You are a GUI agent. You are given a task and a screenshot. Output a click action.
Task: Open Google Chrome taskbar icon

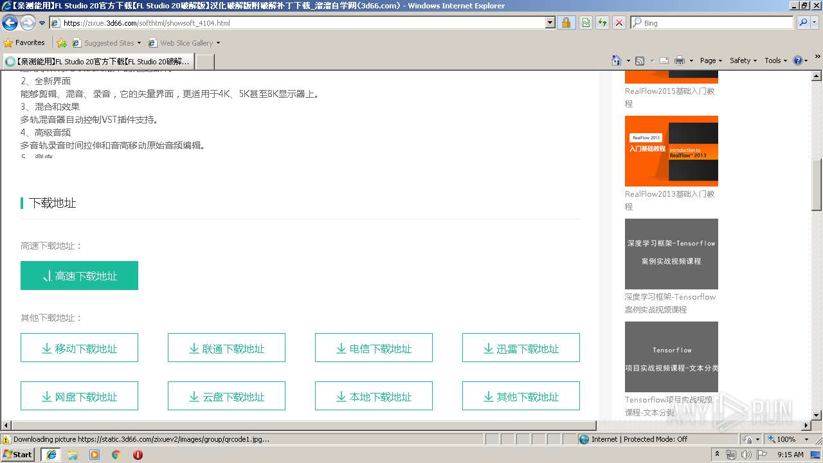(116, 455)
